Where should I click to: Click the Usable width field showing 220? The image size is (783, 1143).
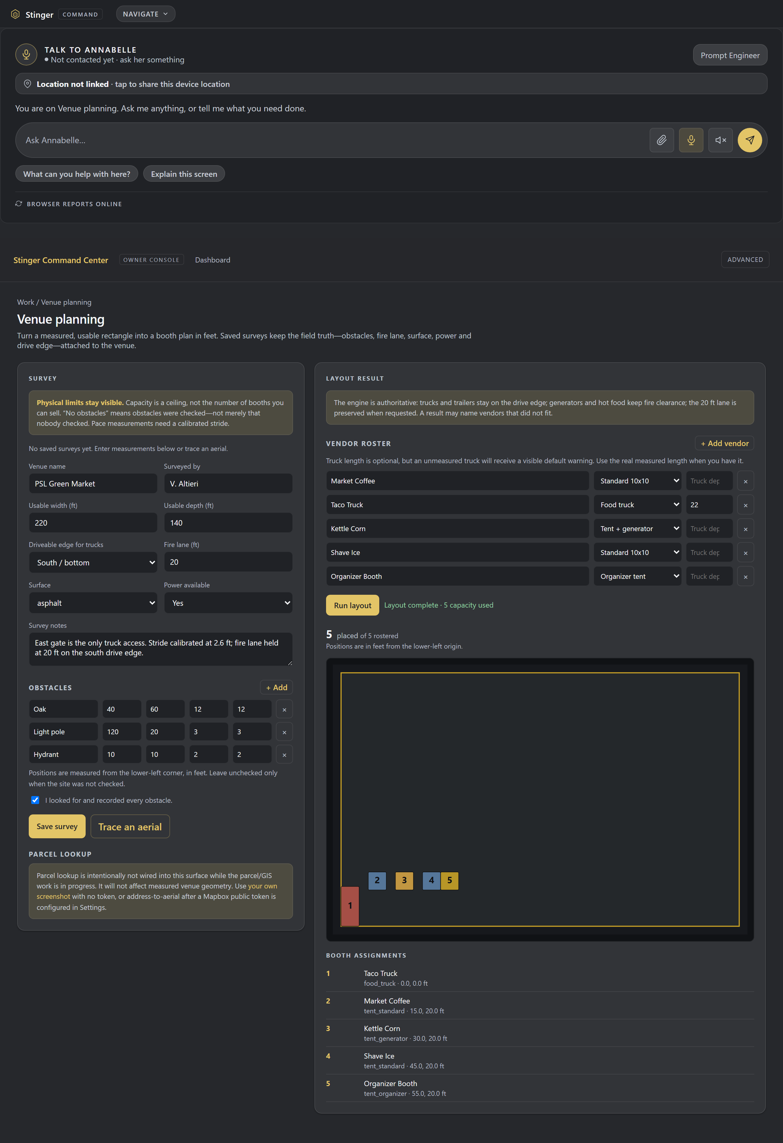pyautogui.click(x=93, y=523)
